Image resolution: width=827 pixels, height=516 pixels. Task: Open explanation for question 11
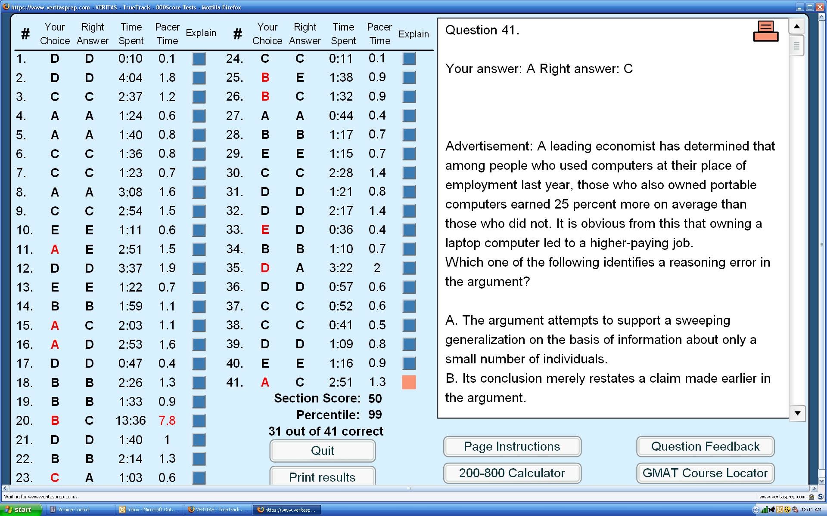[199, 249]
